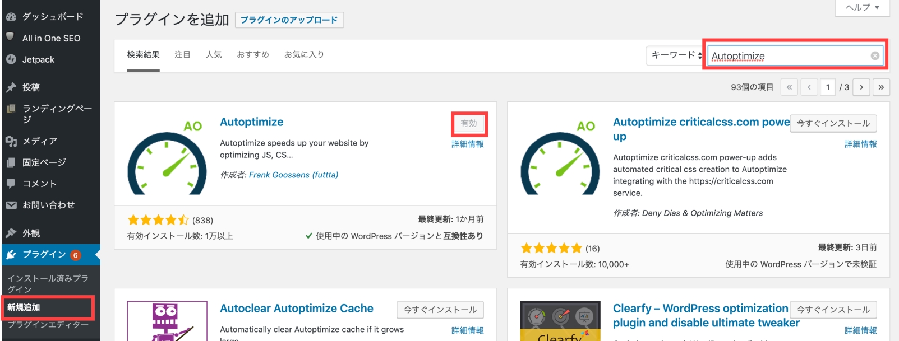Click the current page number field
899x341 pixels.
[828, 87]
